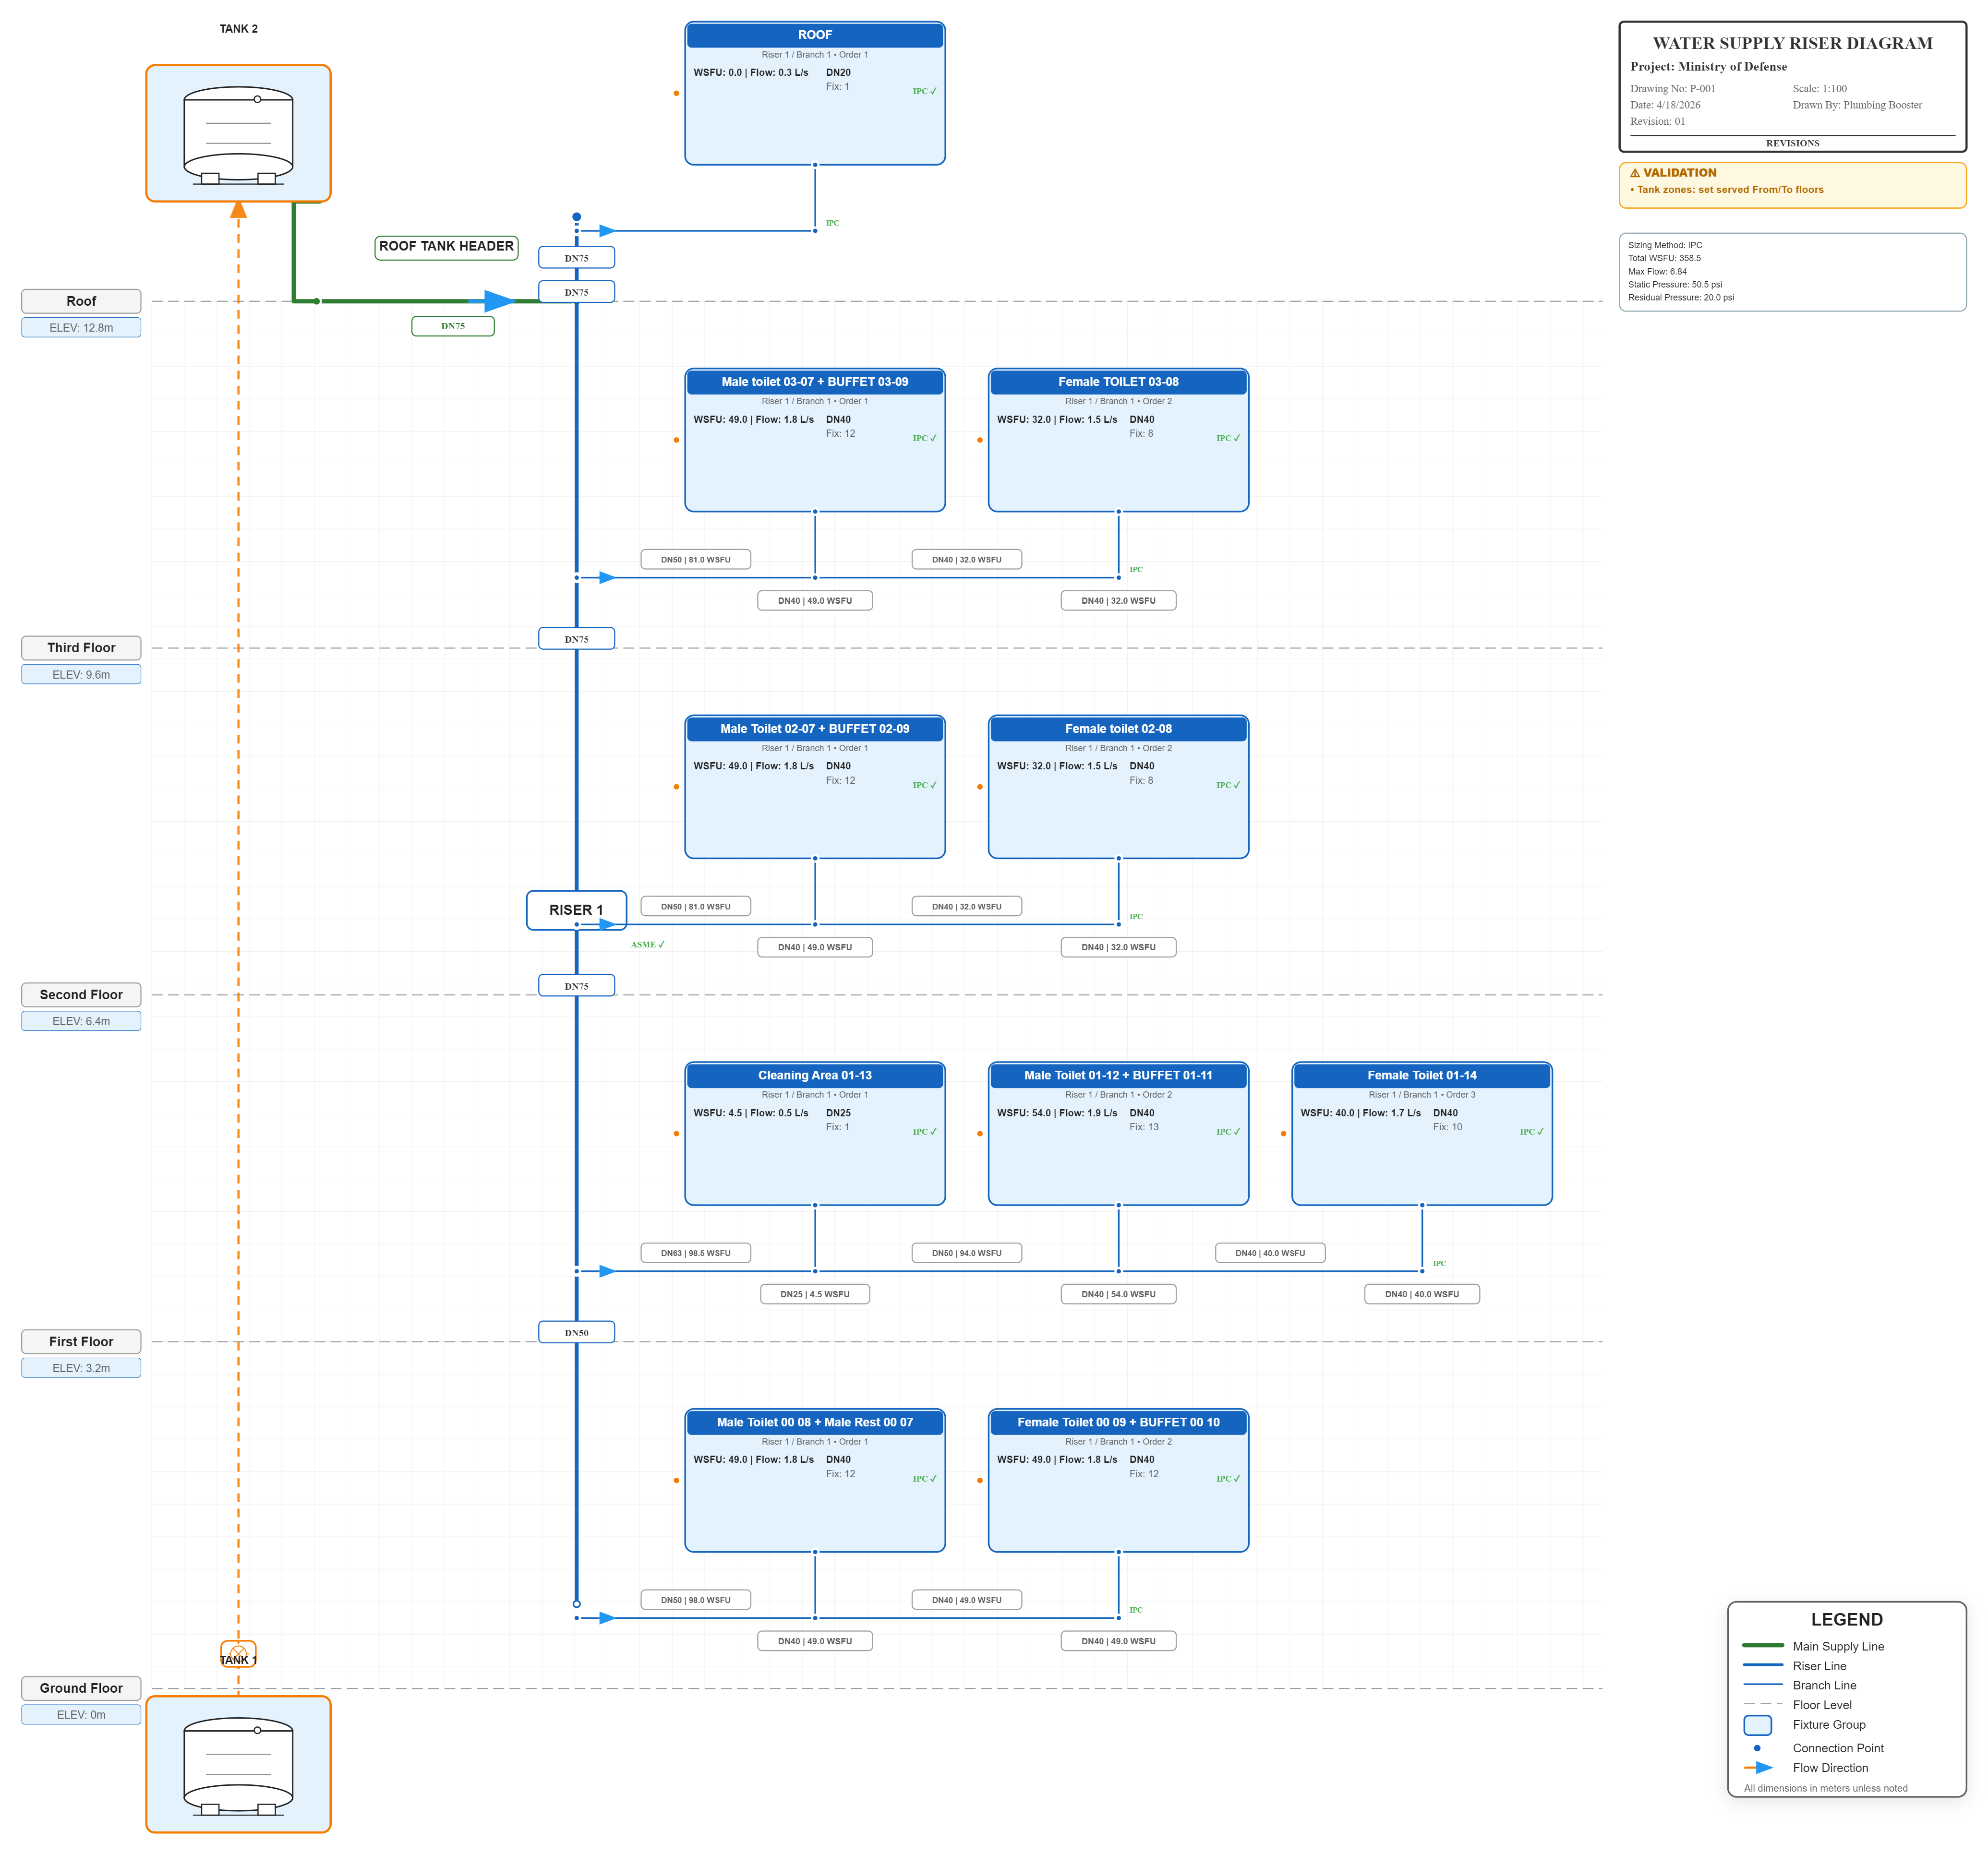Click the IPC checkmark in Cleaning Area 01-13 card

point(924,1131)
